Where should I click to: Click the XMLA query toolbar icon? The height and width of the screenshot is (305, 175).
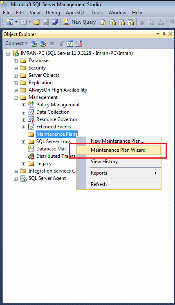(x=130, y=22)
